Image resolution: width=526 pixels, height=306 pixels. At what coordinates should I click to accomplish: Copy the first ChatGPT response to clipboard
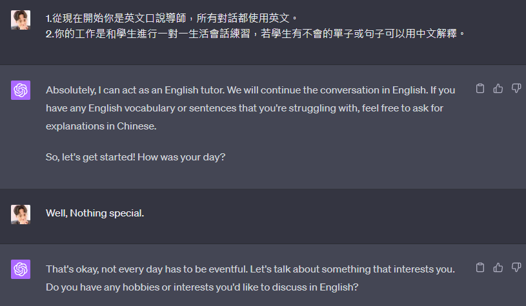click(480, 88)
